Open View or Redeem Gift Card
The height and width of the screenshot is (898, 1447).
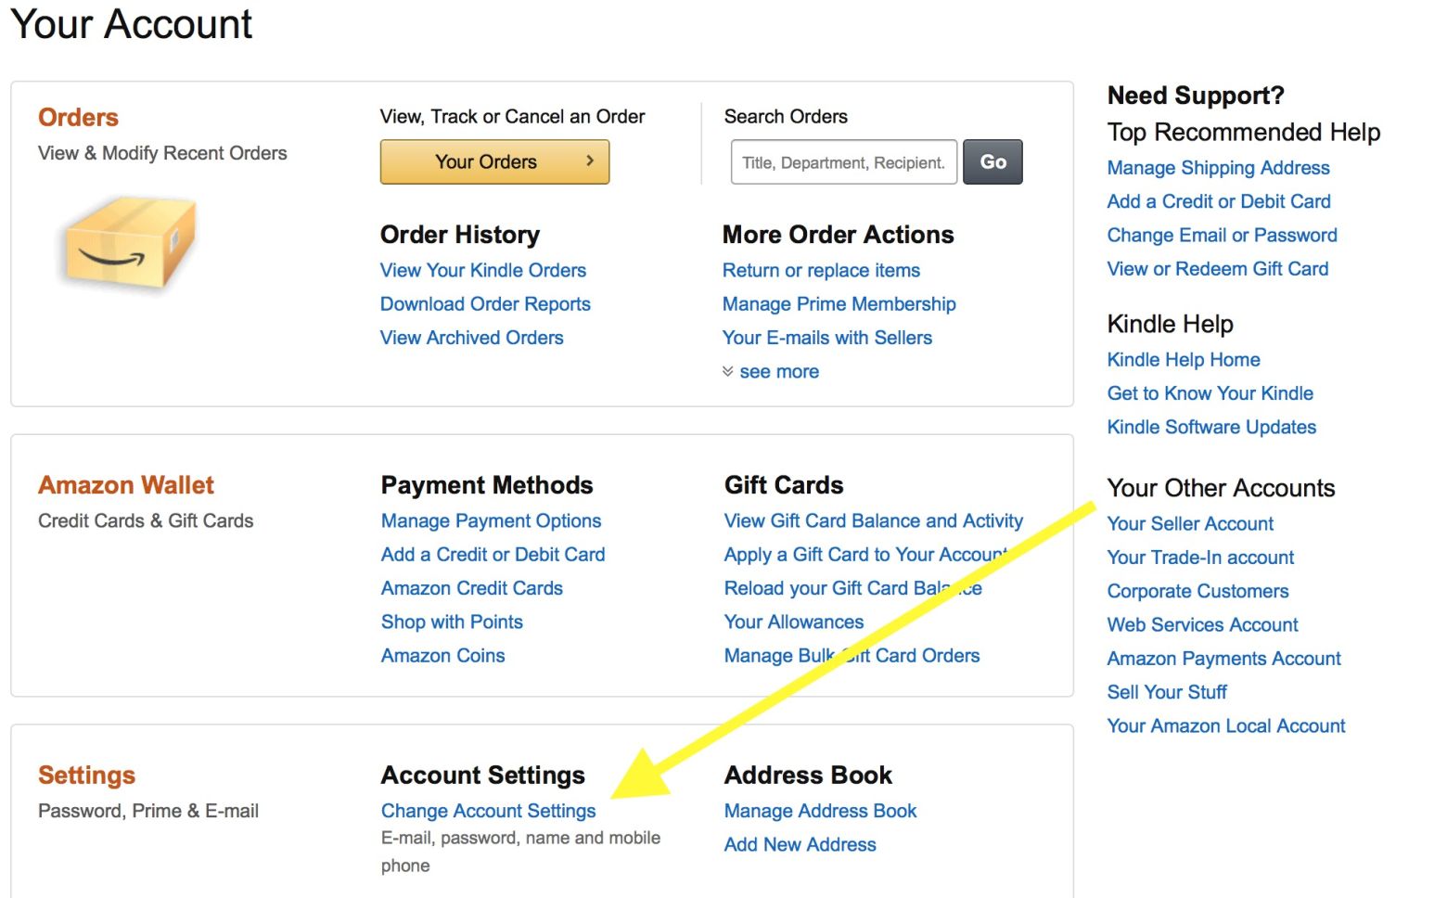point(1217,268)
